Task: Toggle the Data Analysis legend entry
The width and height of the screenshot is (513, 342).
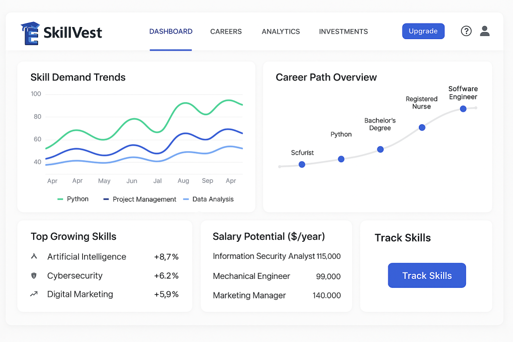Action: click(208, 199)
